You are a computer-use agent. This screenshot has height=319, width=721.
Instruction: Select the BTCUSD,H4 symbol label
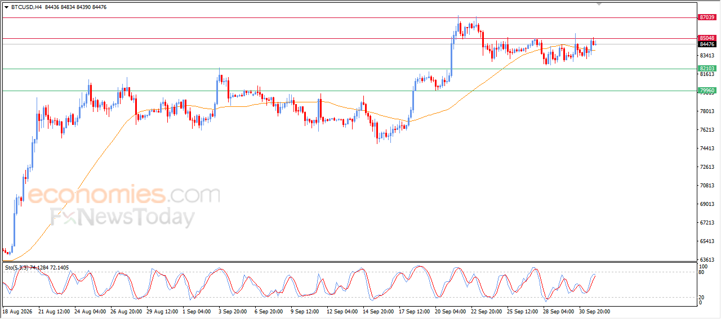tap(26, 7)
